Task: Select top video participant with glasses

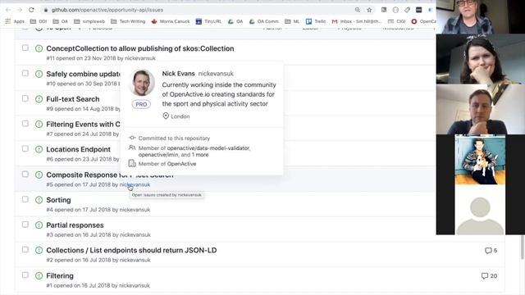Action: 481,16
